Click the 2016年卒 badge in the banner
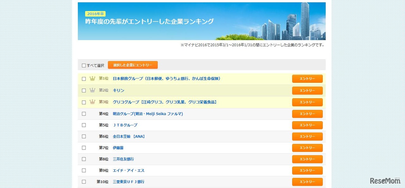This screenshot has width=405, height=188. 96,14
